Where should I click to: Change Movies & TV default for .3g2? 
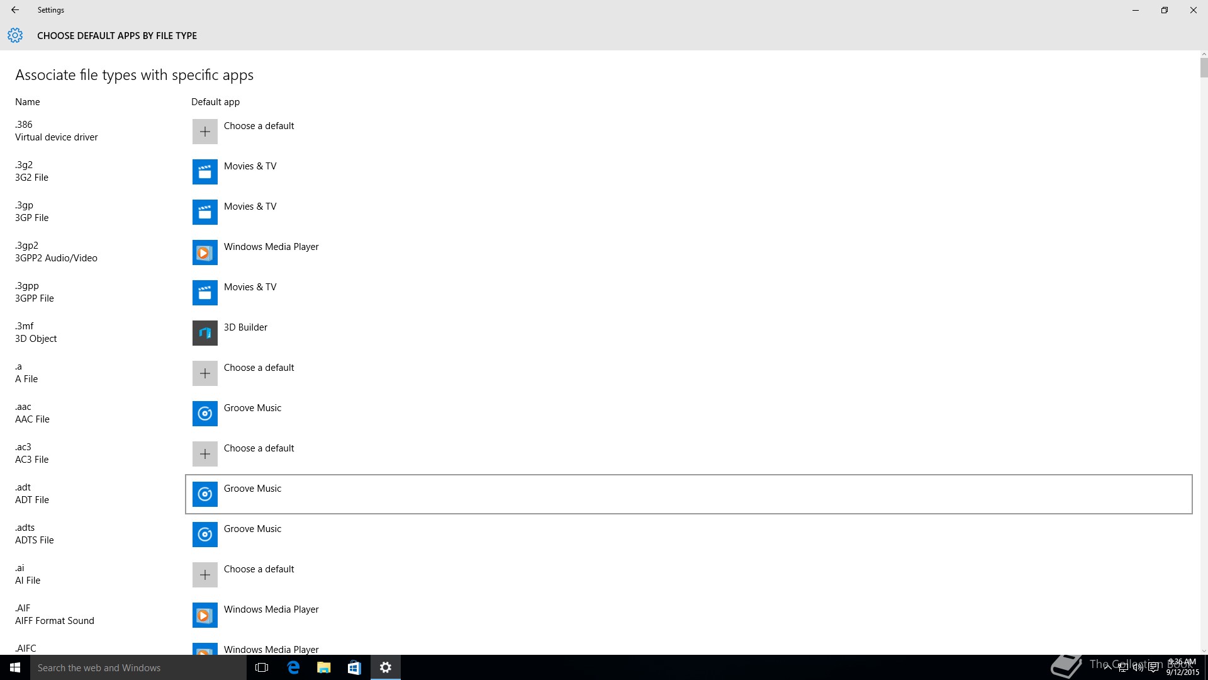(x=250, y=166)
